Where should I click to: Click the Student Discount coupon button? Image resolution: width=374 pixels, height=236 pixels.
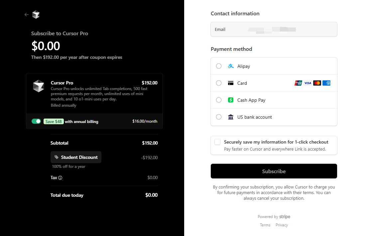(76, 157)
